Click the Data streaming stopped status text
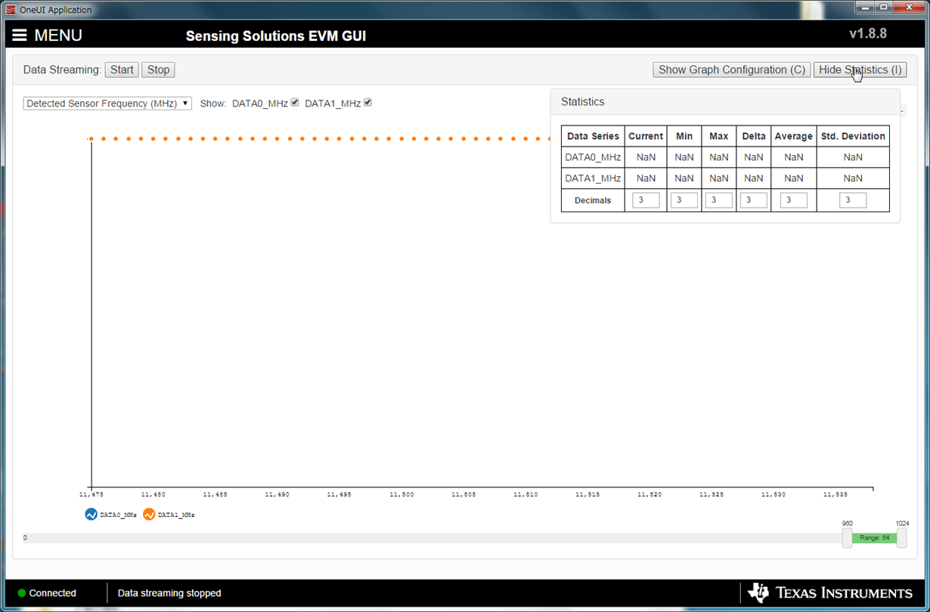Screen dimensions: 930x612 [x=169, y=593]
